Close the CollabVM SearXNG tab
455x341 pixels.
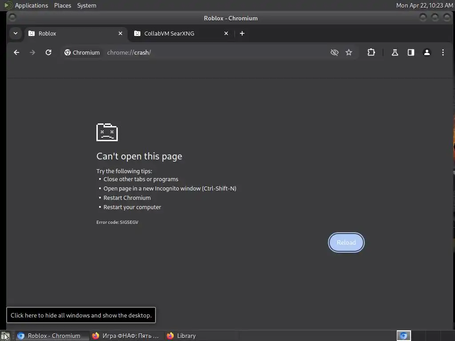pos(226,33)
